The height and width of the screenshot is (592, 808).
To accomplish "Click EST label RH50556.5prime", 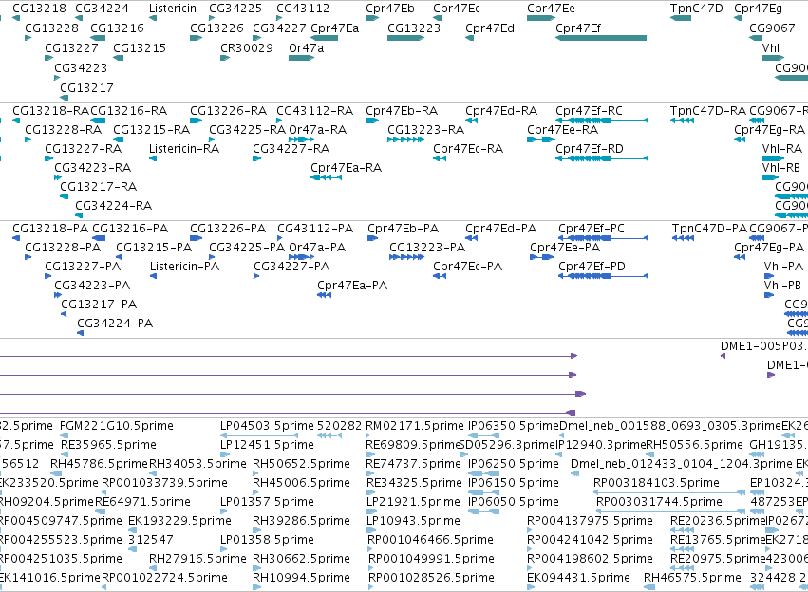I will (x=695, y=445).
